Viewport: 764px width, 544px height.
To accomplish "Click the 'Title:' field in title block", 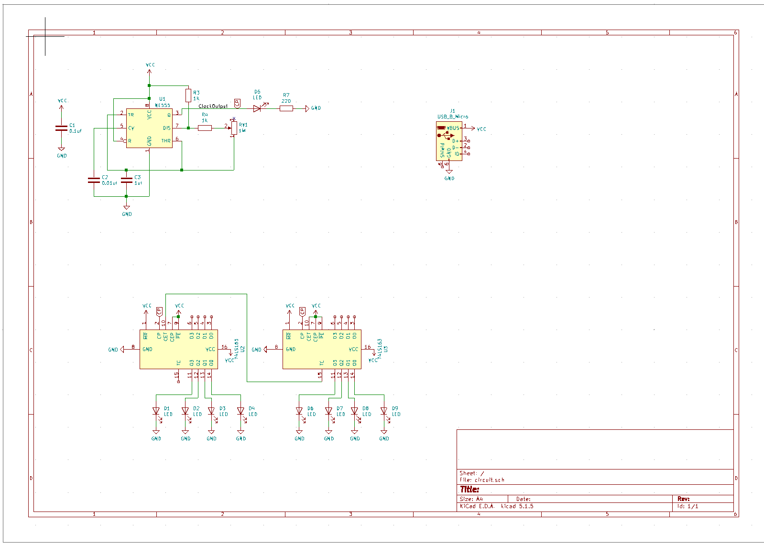I will 469,489.
